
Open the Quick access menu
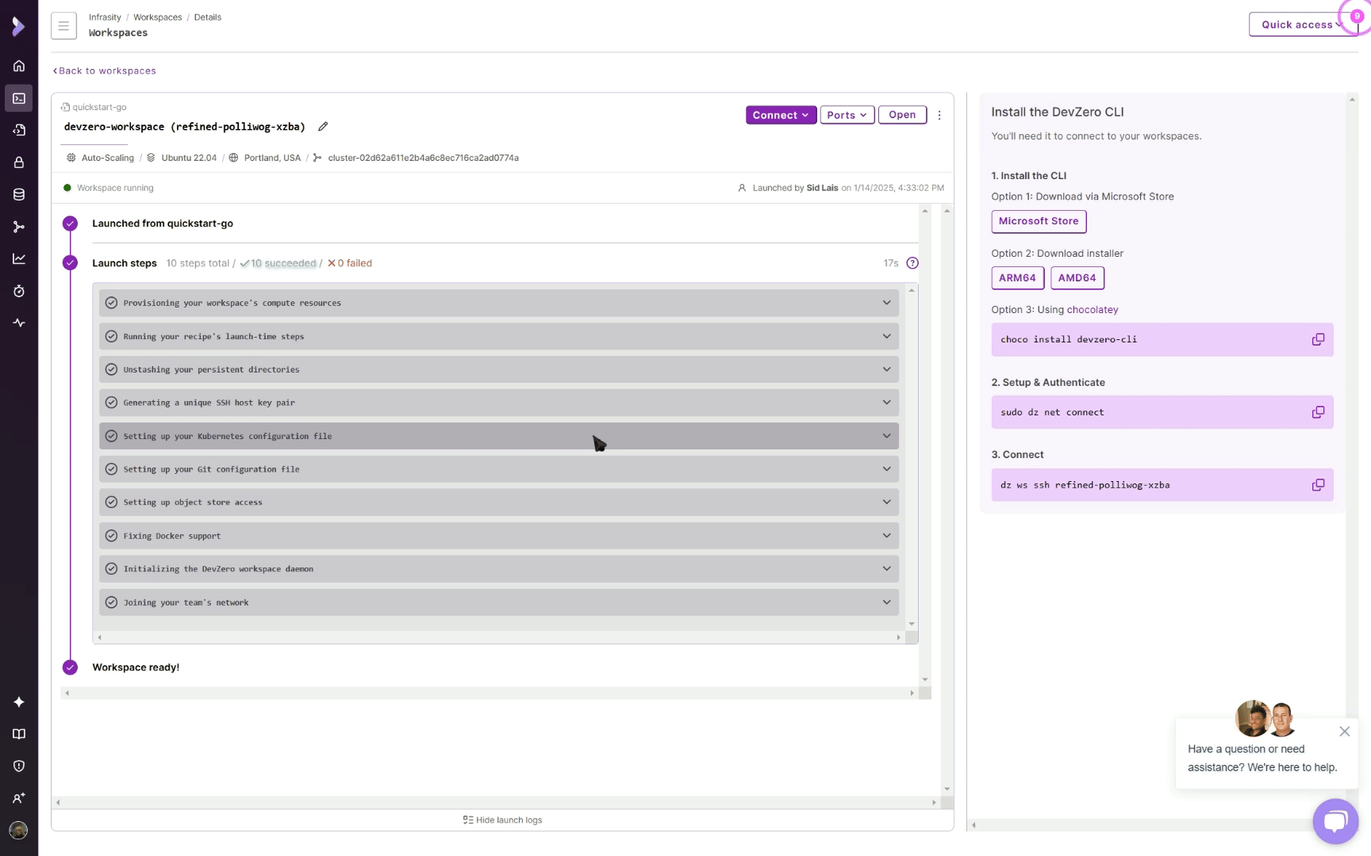tap(1301, 25)
